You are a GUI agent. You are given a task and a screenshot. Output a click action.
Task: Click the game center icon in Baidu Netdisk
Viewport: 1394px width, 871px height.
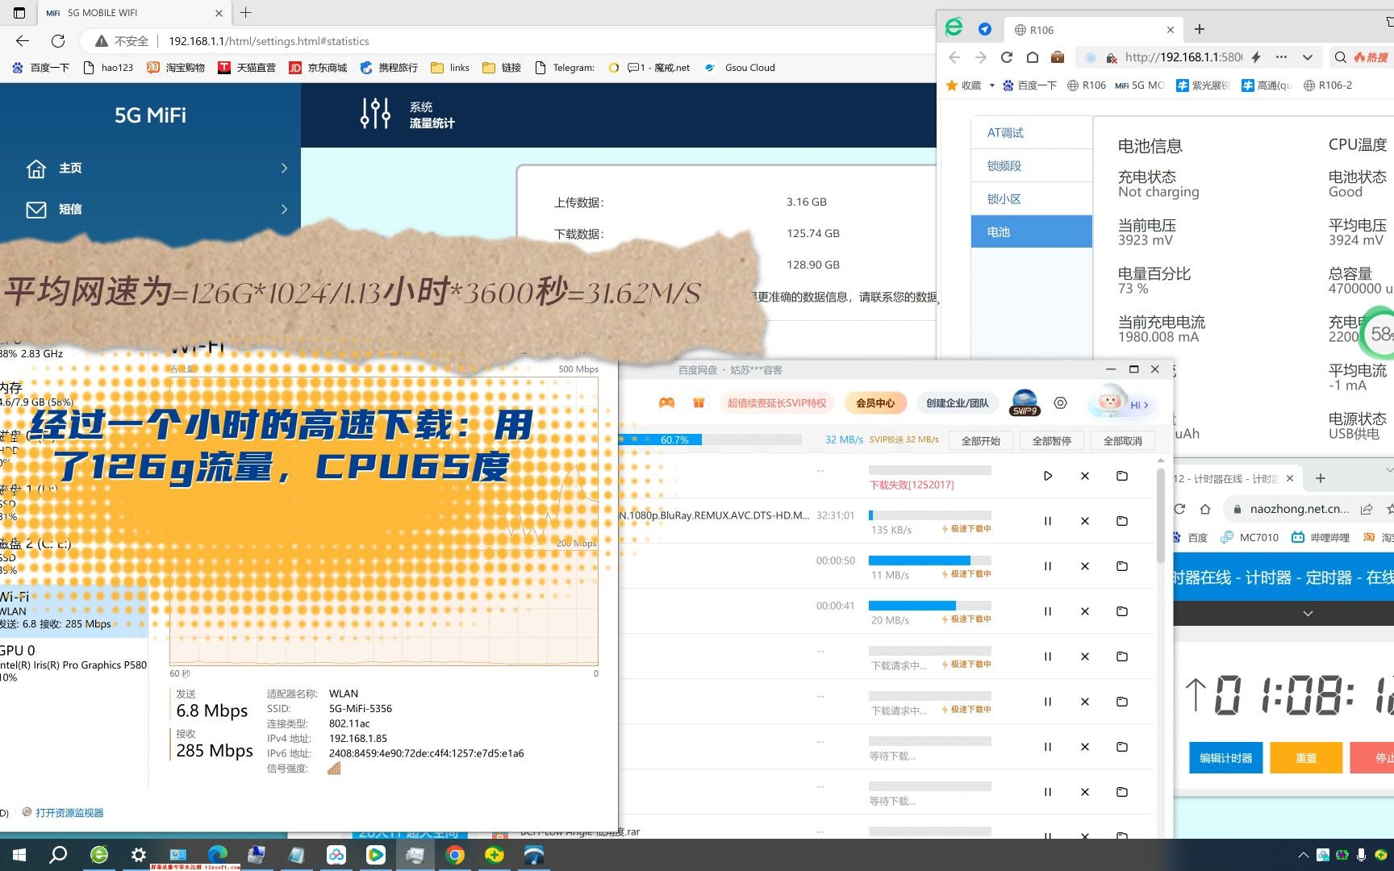click(668, 403)
